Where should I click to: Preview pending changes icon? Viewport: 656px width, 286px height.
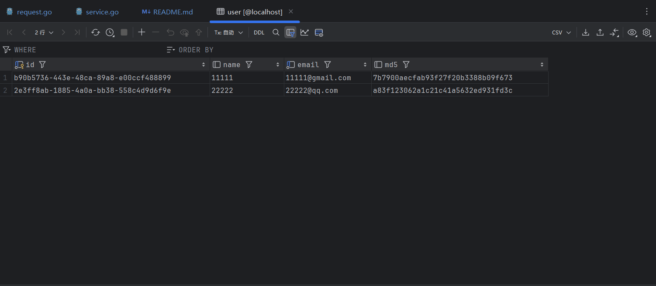click(x=185, y=32)
